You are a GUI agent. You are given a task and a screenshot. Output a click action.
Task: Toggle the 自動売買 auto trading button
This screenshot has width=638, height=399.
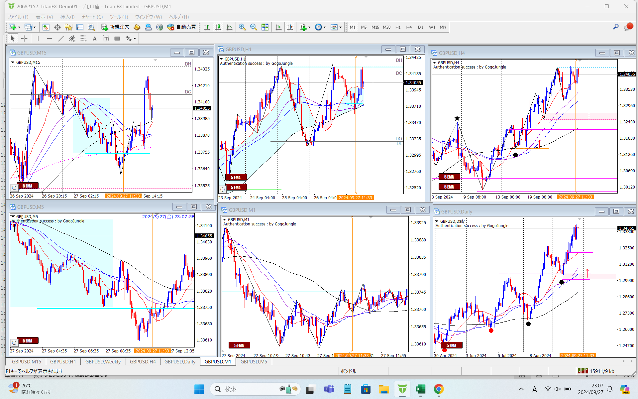[182, 27]
